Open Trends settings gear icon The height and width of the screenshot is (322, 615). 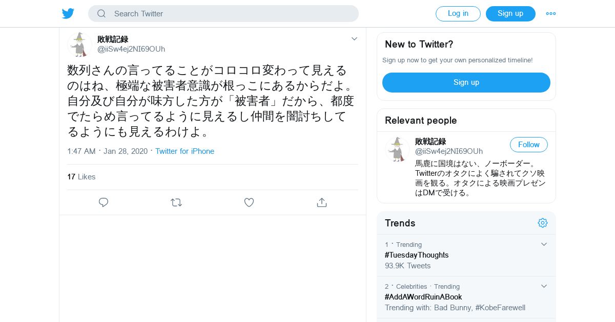pyautogui.click(x=543, y=223)
